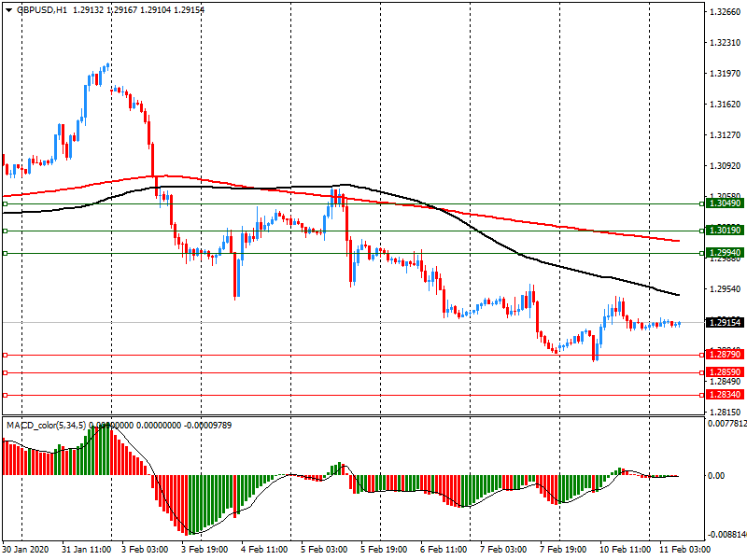Screen dimensions: 747x560
Task: Select the green 1.29940 price label
Action: [725, 253]
